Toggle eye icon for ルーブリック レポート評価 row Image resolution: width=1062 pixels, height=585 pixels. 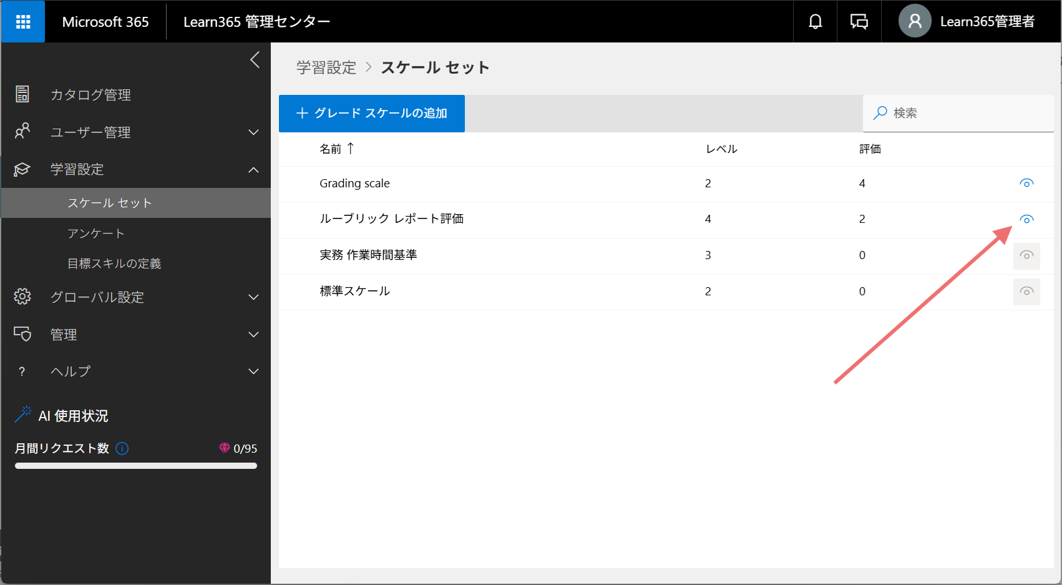pyautogui.click(x=1026, y=219)
